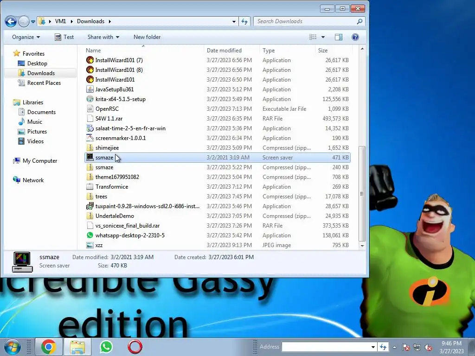Select the JavaSetup8u361 file icon

pos(90,89)
